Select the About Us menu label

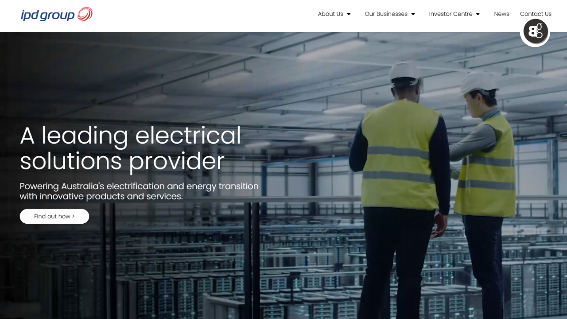click(x=330, y=14)
